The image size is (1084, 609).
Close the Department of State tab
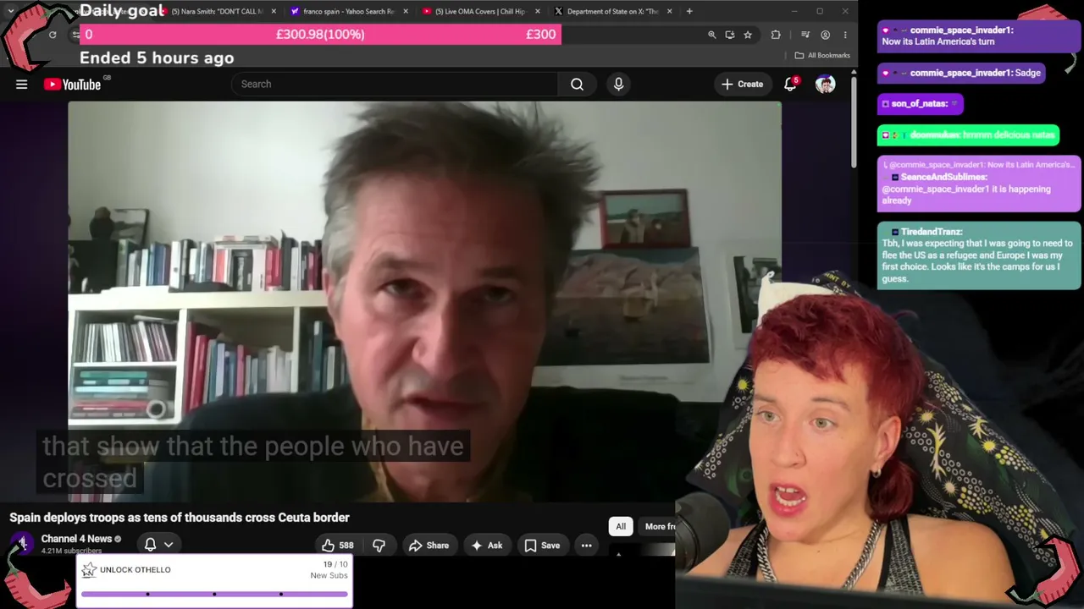670,11
